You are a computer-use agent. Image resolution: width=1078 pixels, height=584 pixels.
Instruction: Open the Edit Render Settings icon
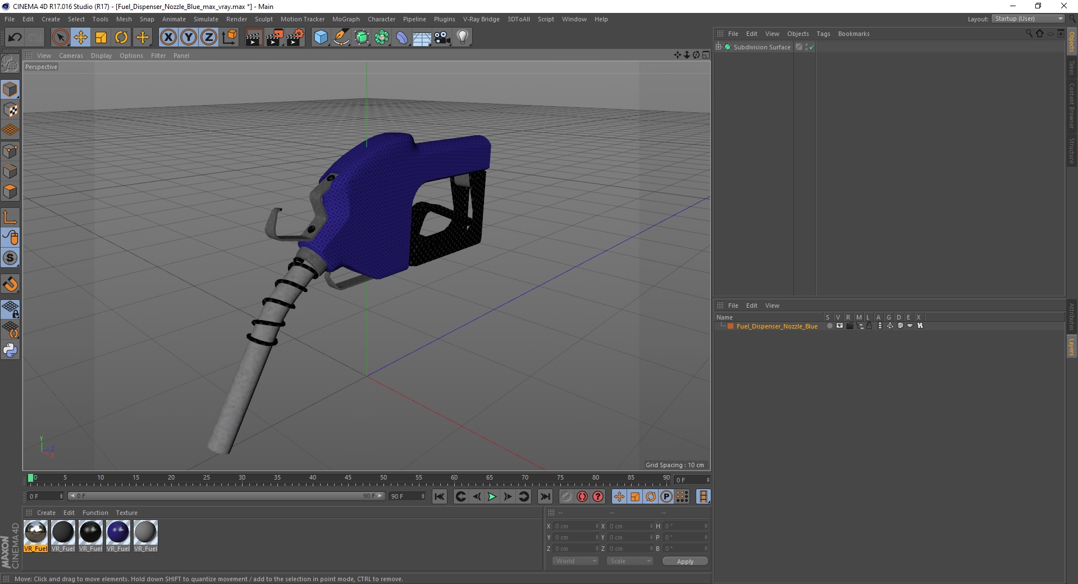(295, 38)
